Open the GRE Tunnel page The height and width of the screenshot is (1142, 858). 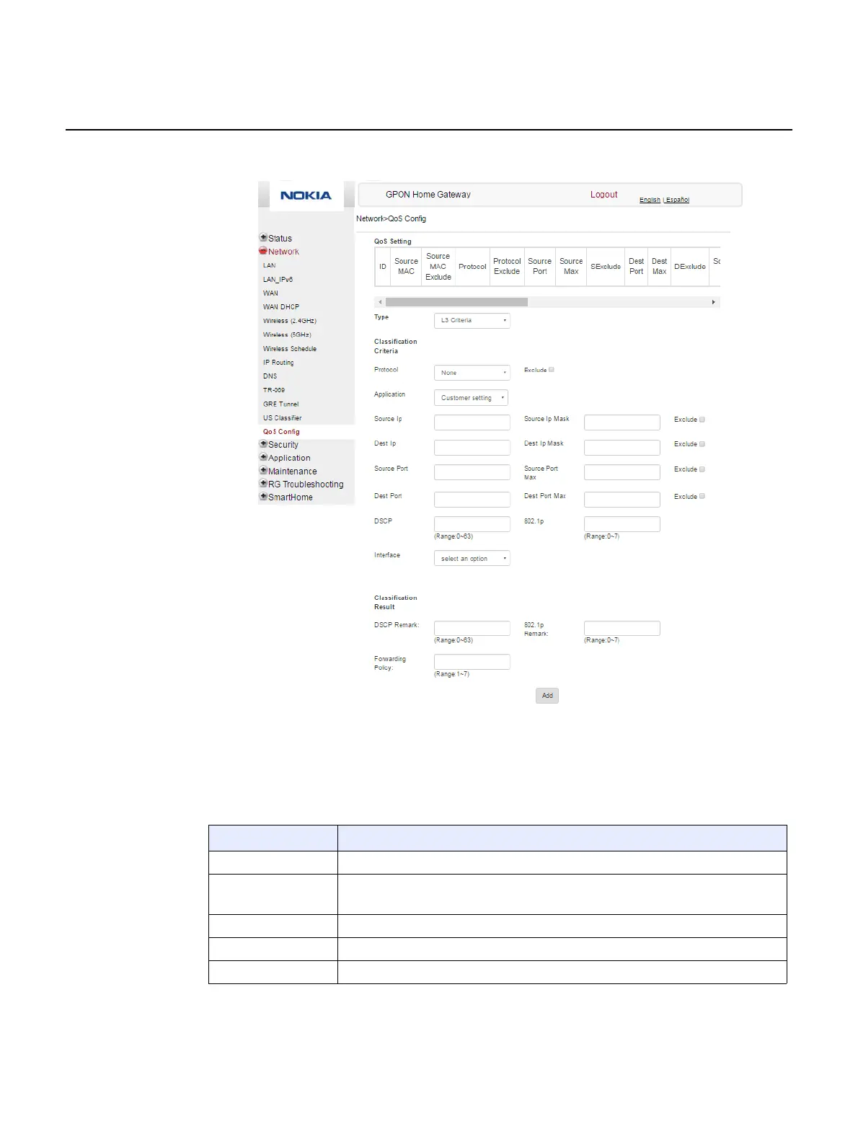[x=280, y=404]
